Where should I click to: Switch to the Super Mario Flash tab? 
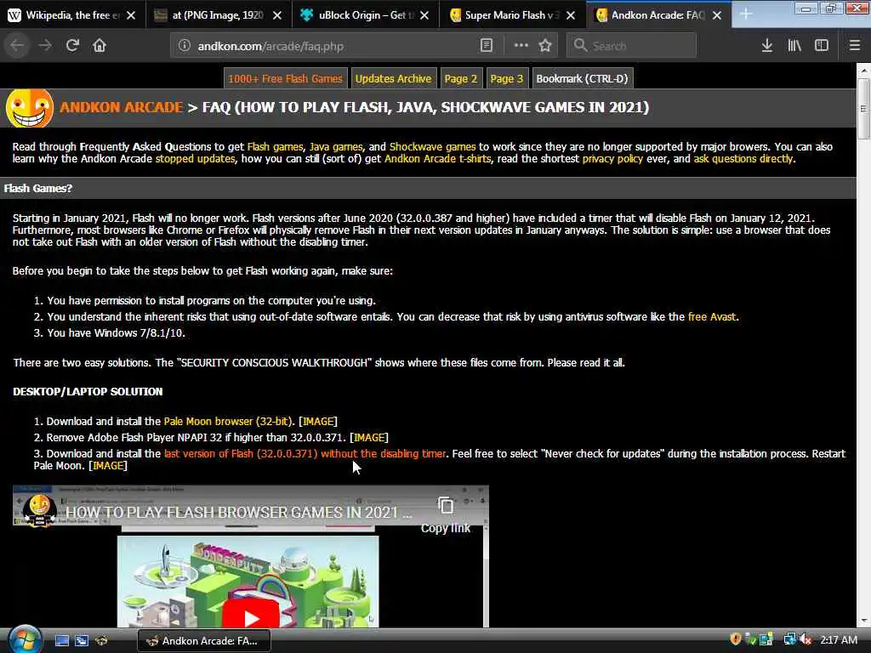(x=510, y=15)
